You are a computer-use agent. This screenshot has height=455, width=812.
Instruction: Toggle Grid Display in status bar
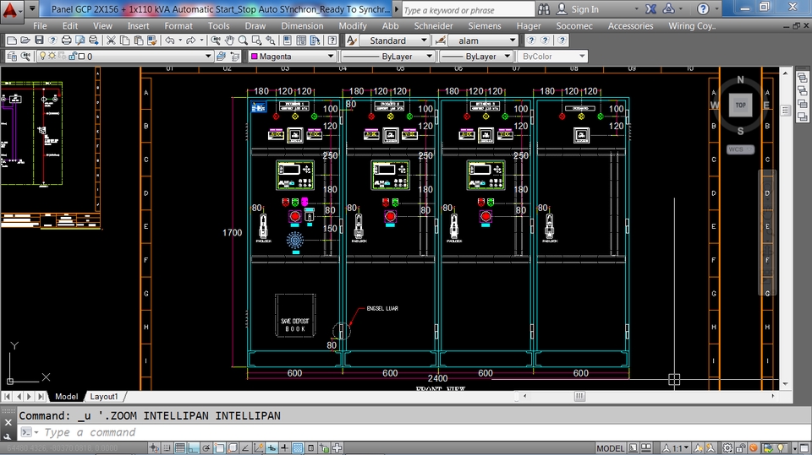tap(179, 448)
